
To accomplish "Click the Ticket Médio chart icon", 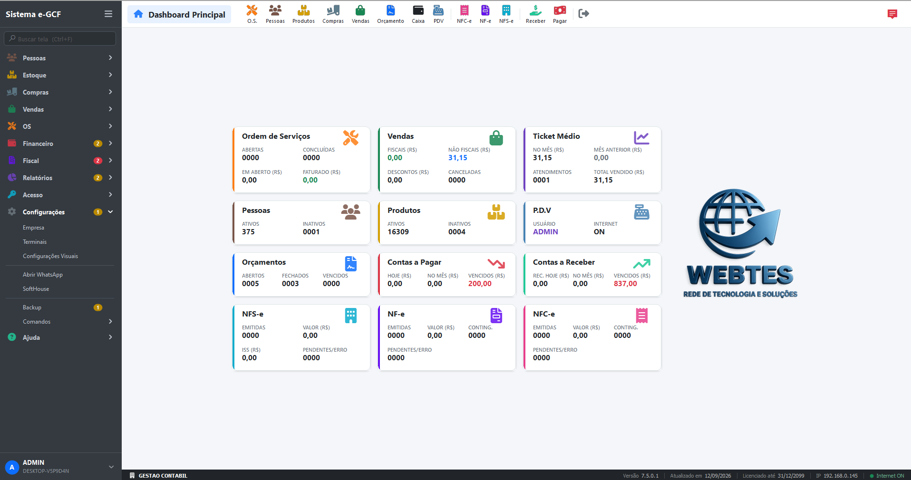I will [641, 138].
